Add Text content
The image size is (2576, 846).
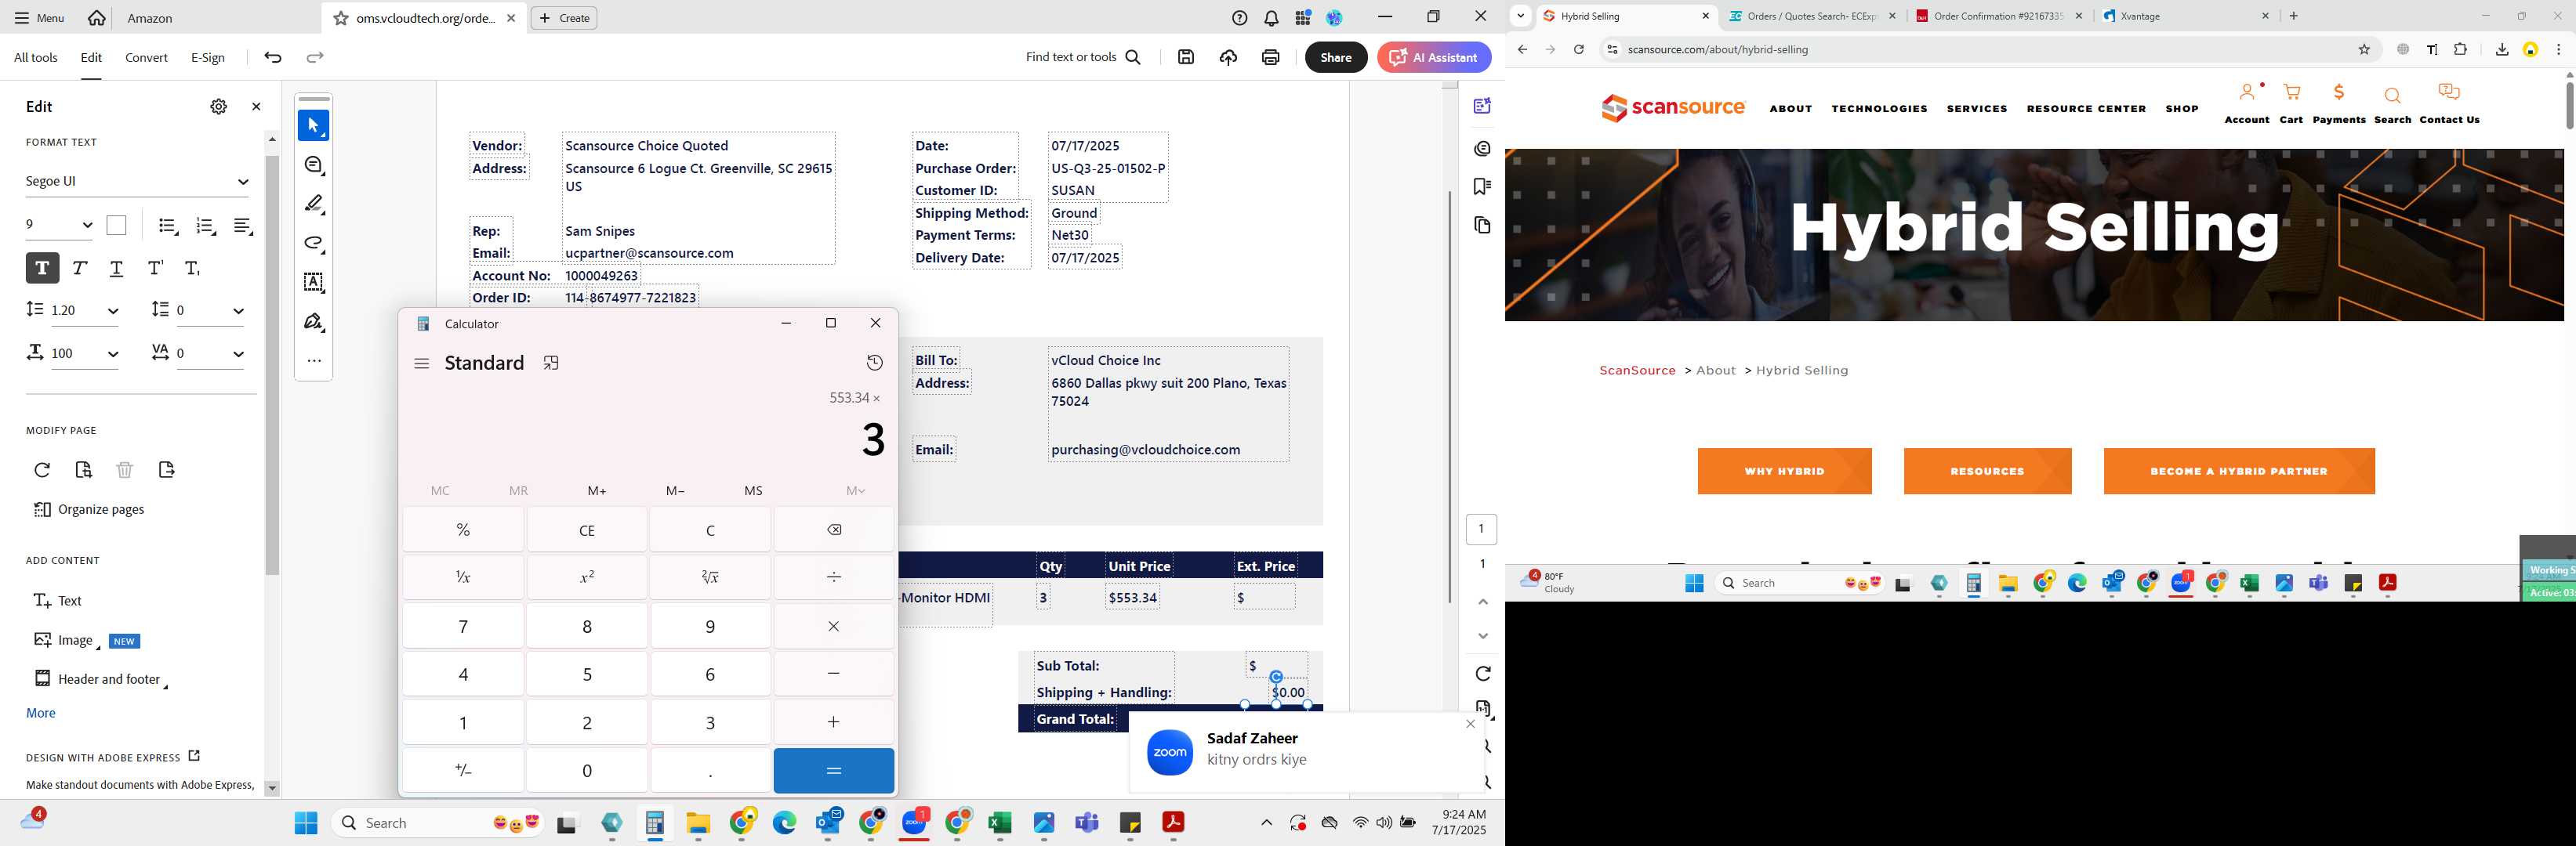pyautogui.click(x=58, y=600)
